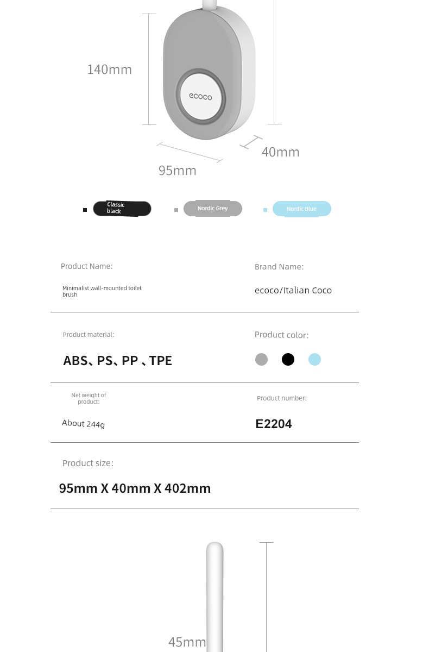Image resolution: width=429 pixels, height=652 pixels.
Task: Click the grey product color swatch
Action: pyautogui.click(x=261, y=359)
